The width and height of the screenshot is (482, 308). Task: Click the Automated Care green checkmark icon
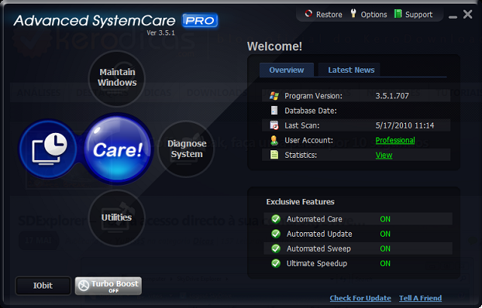click(x=276, y=219)
